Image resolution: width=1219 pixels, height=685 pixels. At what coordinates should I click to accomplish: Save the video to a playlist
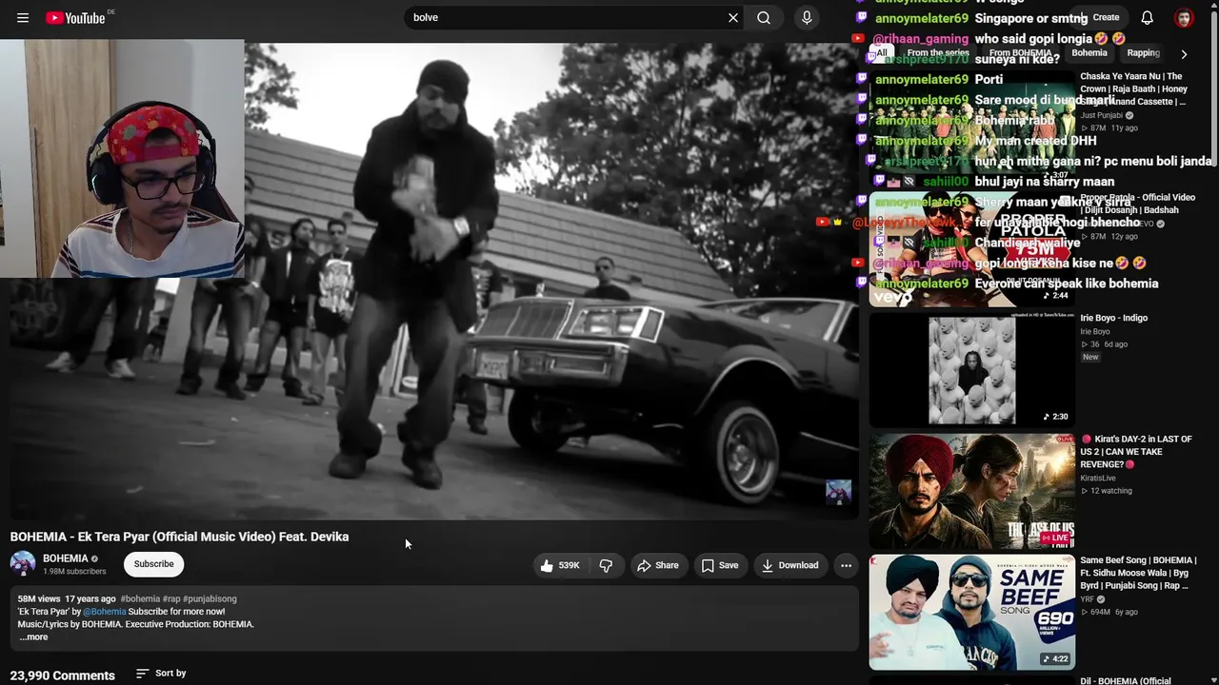(x=720, y=565)
